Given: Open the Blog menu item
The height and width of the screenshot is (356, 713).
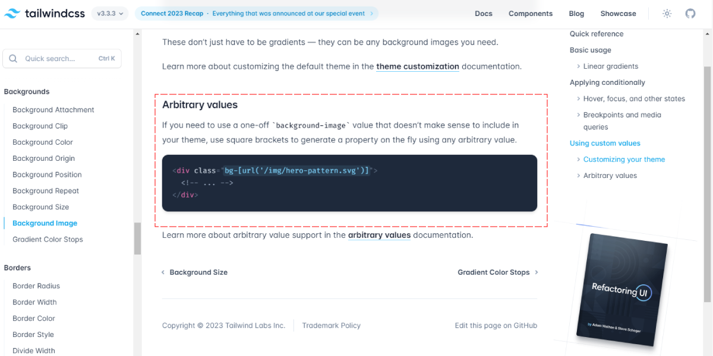Looking at the screenshot, I should coord(576,14).
